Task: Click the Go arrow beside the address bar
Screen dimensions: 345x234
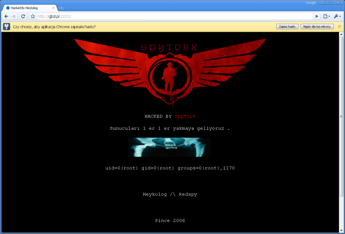Action: click(x=317, y=16)
